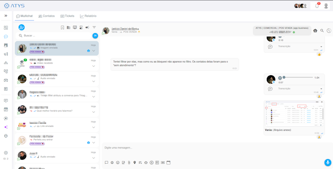Switch to the Relatório tab

pyautogui.click(x=88, y=16)
